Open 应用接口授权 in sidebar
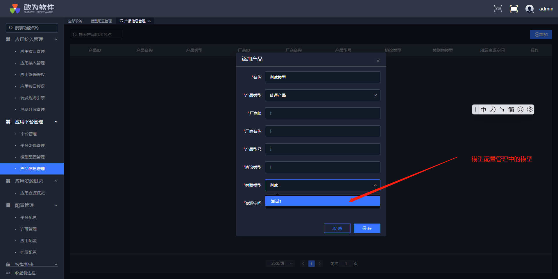 [33, 86]
